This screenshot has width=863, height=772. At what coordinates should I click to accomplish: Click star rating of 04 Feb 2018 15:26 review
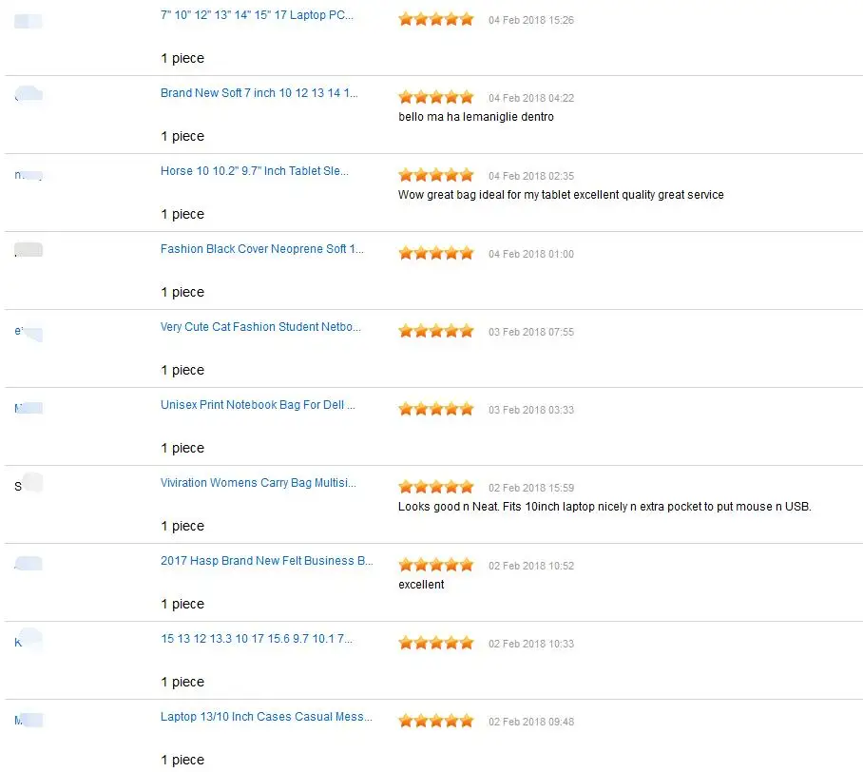click(x=436, y=20)
